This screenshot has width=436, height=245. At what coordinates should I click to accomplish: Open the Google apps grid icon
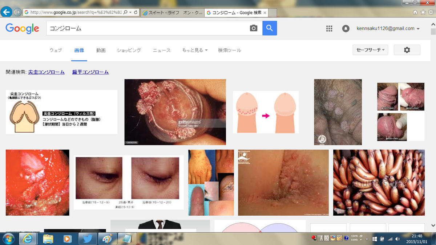point(329,29)
